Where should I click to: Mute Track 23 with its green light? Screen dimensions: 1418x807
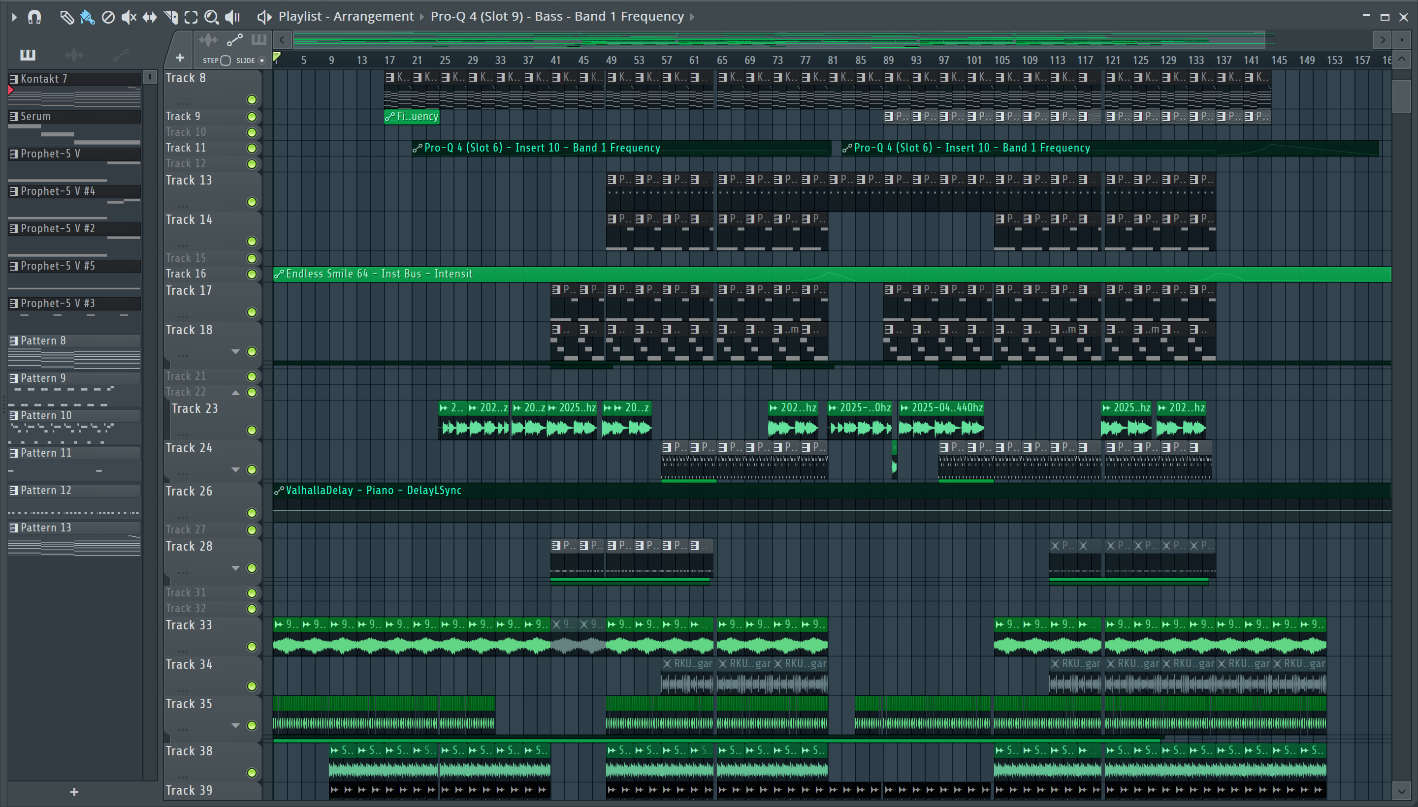click(x=252, y=431)
